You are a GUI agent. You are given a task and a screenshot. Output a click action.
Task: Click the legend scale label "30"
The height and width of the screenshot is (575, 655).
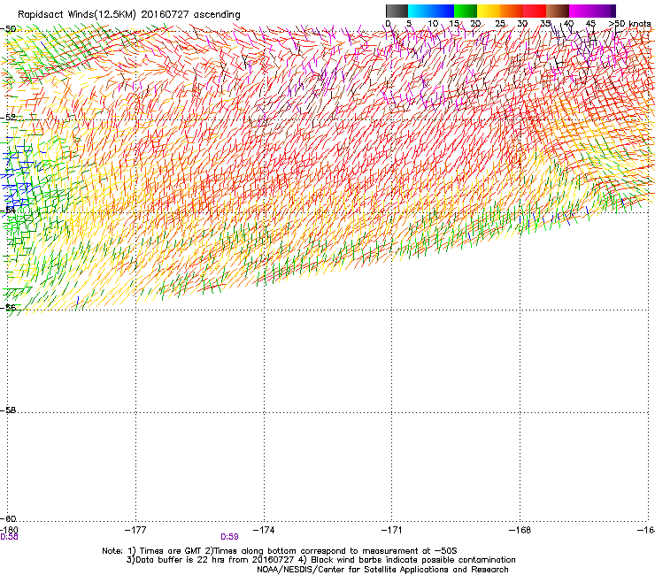(x=522, y=24)
